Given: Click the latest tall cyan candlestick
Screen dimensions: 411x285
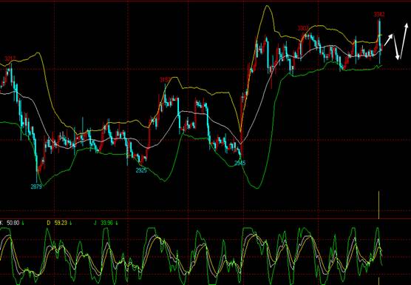Looking at the screenshot, I should coord(379,41).
